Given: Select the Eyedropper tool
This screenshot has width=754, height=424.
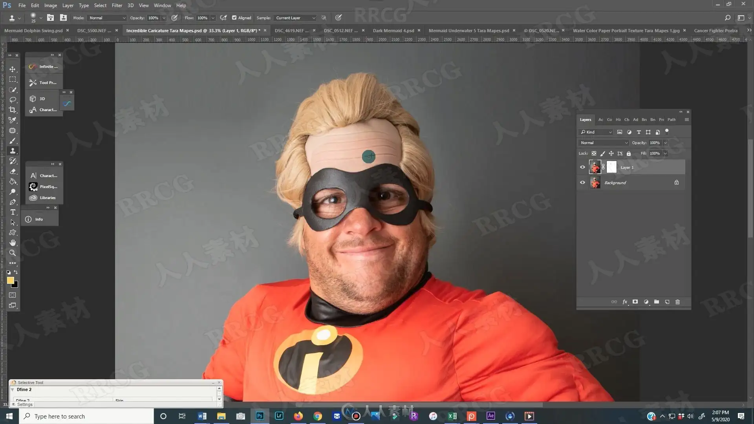Looking at the screenshot, I should point(13,120).
